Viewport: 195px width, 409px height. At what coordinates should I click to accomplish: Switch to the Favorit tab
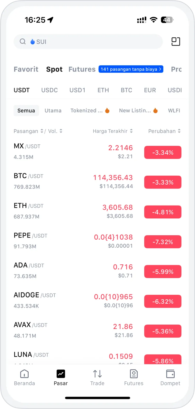(x=26, y=69)
